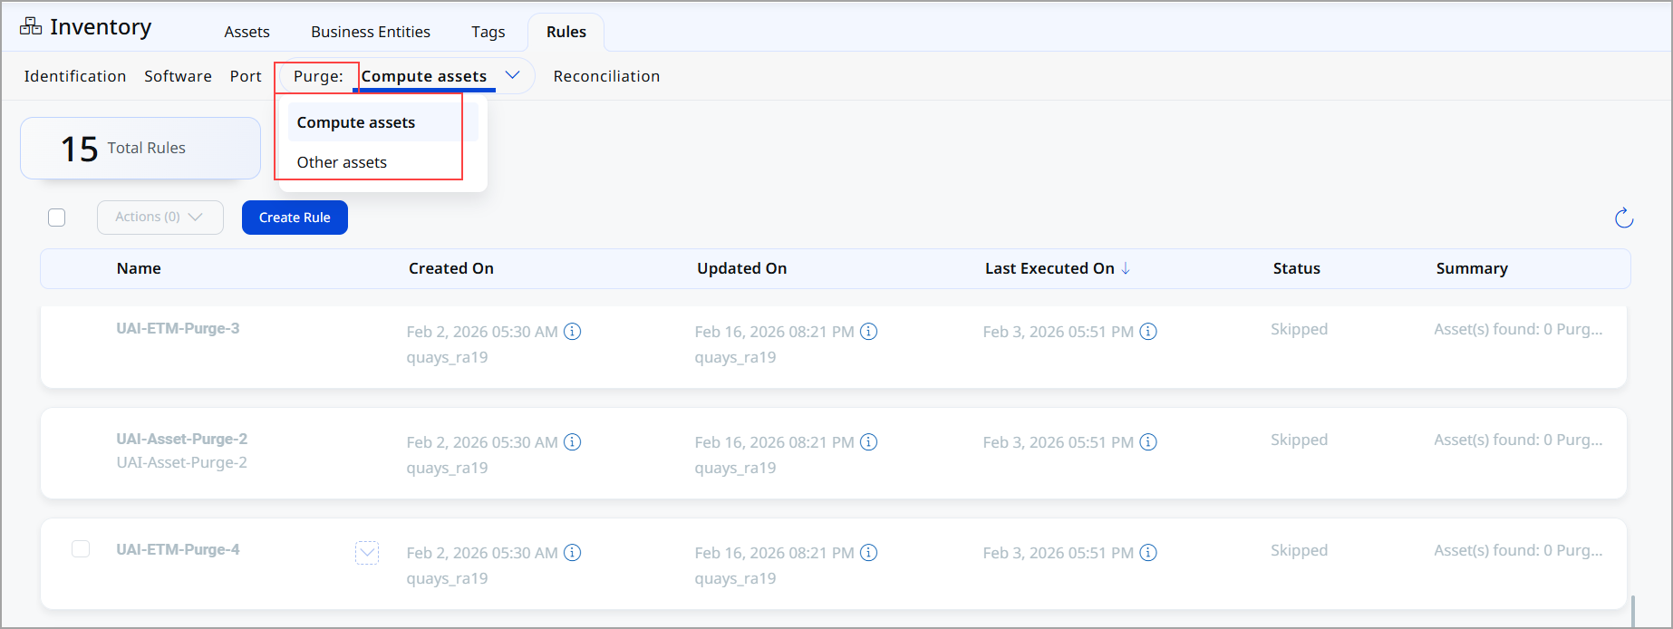Open the UAI-ETM-Purge-3 rule name link

tap(178, 328)
